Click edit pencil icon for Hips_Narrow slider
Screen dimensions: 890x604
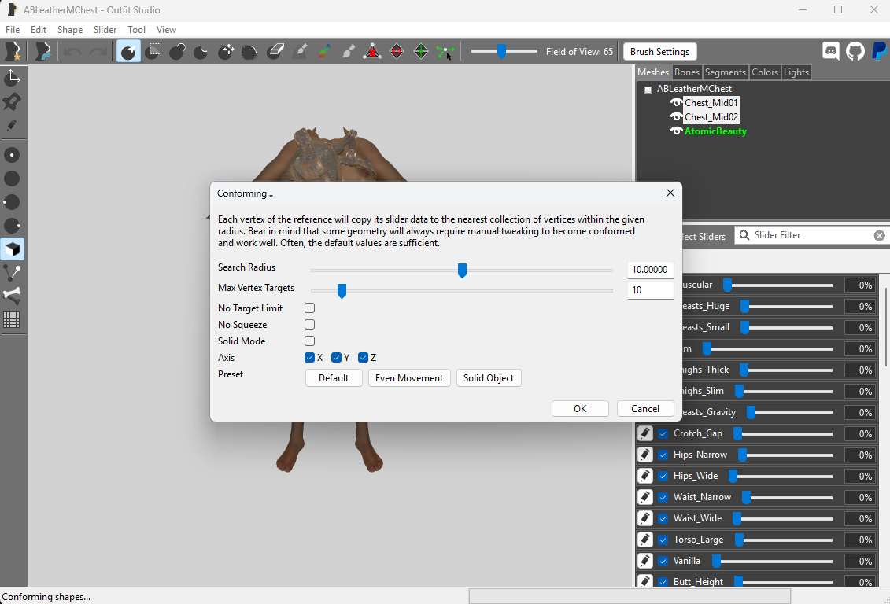tap(644, 455)
